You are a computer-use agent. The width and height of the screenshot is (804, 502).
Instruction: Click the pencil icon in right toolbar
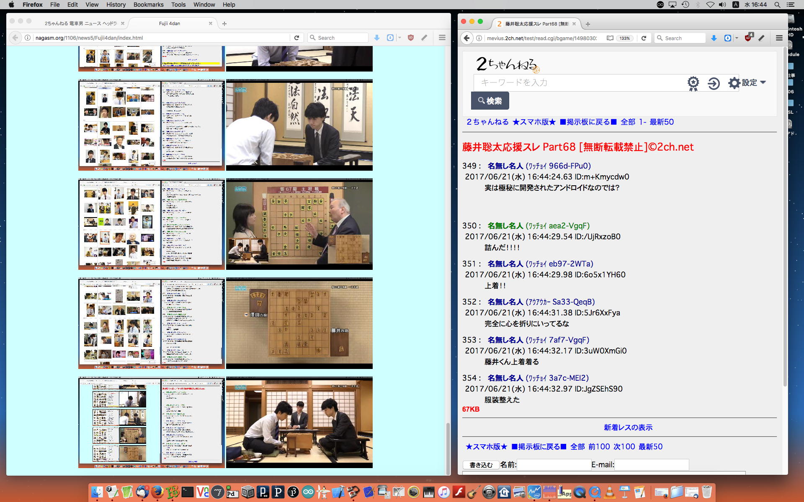(x=762, y=38)
